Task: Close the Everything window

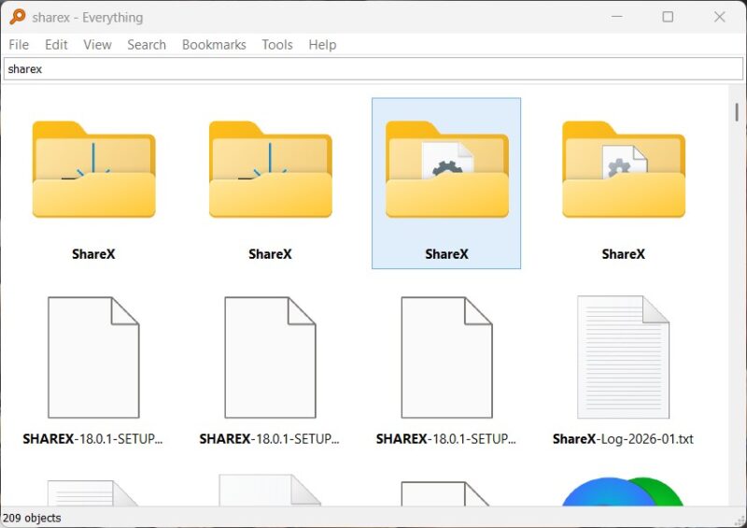Action: coord(719,17)
